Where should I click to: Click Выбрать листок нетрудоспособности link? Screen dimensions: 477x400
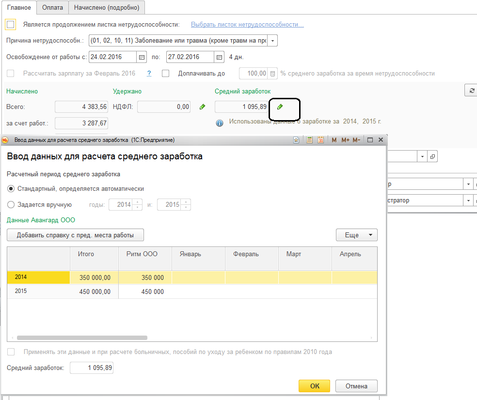pyautogui.click(x=247, y=25)
